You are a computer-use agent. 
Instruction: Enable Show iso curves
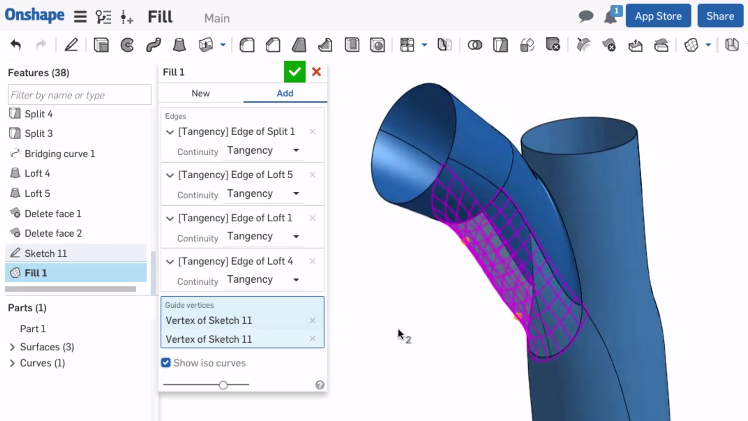[x=166, y=363]
